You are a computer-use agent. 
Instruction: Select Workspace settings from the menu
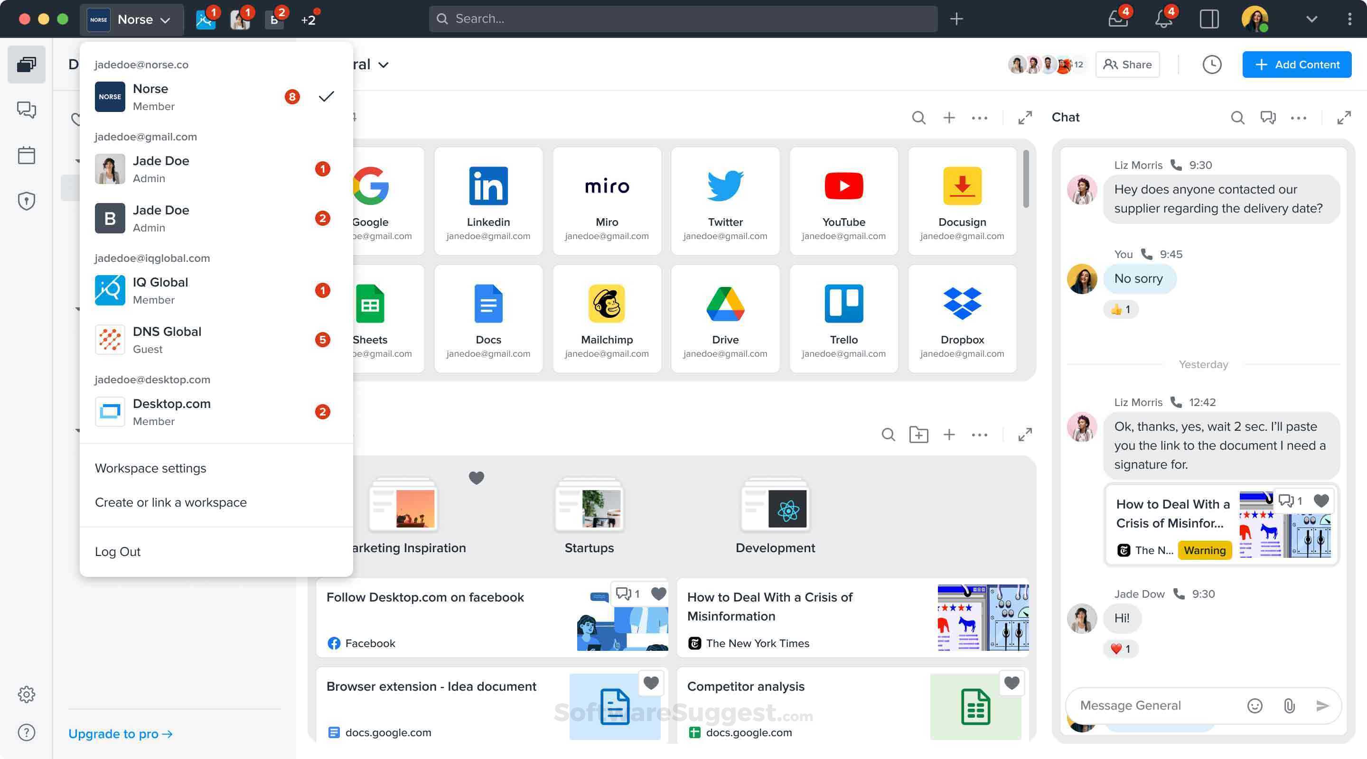pyautogui.click(x=151, y=468)
